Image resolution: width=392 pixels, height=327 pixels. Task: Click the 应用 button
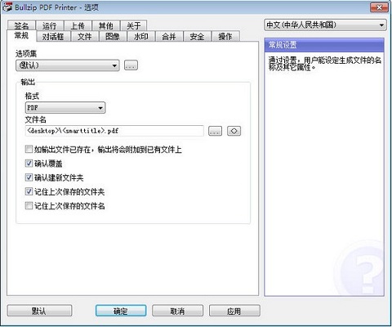click(234, 311)
